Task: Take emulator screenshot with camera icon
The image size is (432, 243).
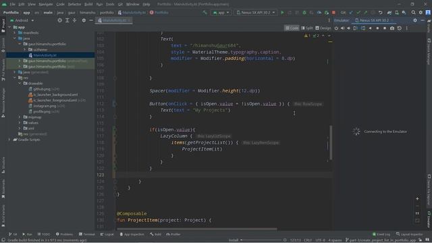Action: point(392,28)
